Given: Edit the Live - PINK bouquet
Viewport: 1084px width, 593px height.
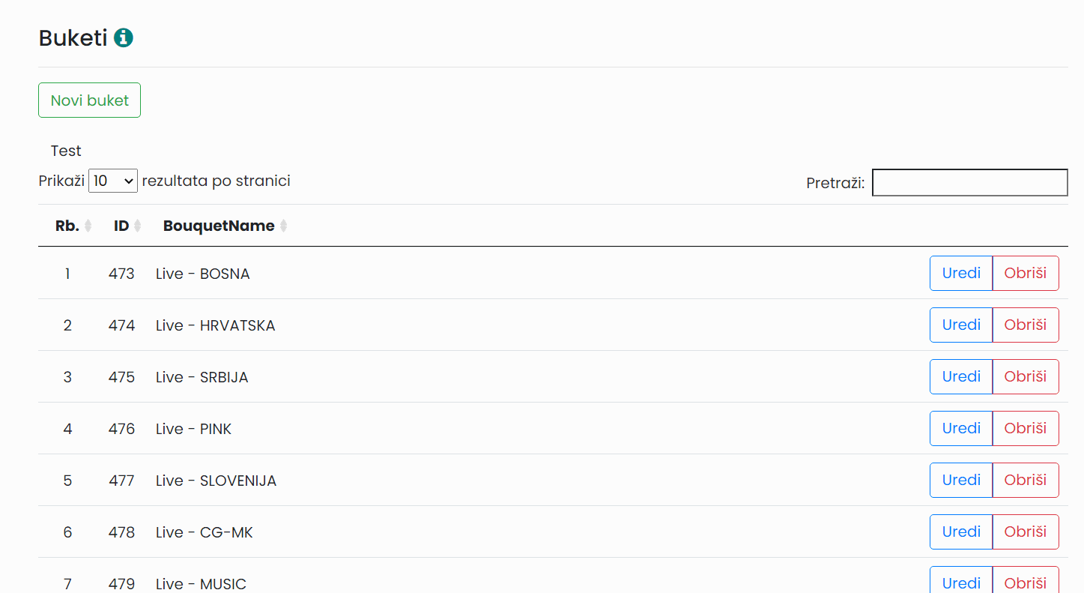Looking at the screenshot, I should click(961, 428).
